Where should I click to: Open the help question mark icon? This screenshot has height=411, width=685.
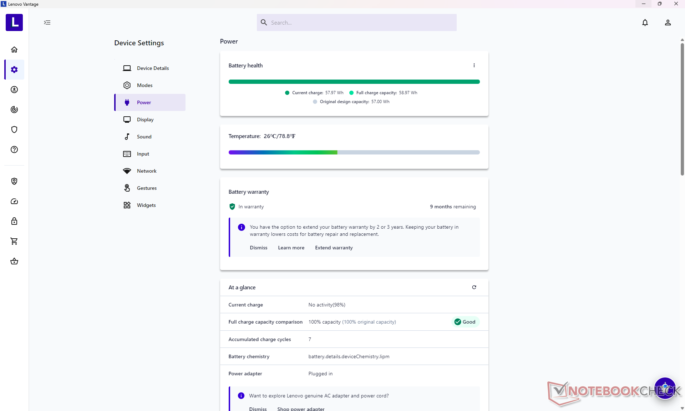(x=14, y=149)
